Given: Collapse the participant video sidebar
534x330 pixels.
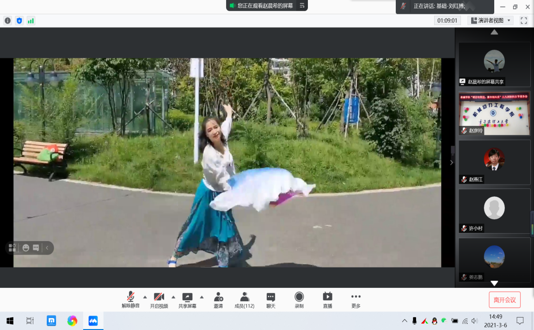Looking at the screenshot, I should pyautogui.click(x=452, y=162).
